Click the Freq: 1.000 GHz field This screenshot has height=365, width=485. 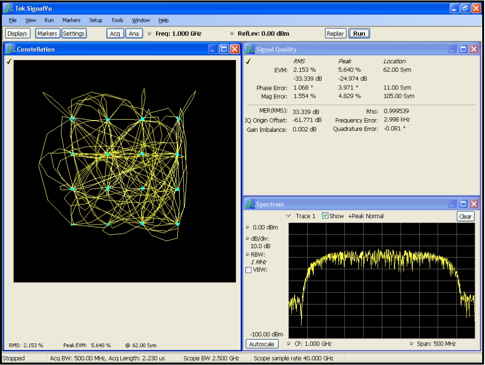coord(179,34)
